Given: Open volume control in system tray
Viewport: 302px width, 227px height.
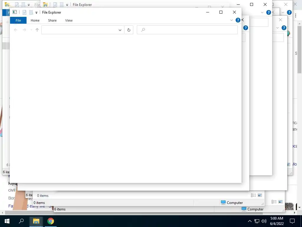Looking at the screenshot, I should tap(264, 221).
